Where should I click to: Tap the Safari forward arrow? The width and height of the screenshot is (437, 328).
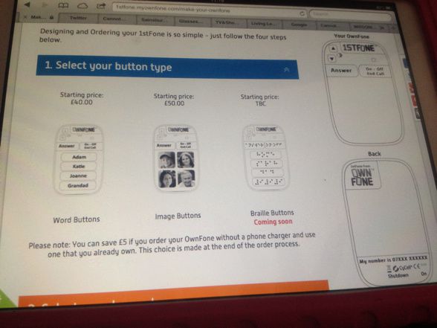click(x=45, y=5)
